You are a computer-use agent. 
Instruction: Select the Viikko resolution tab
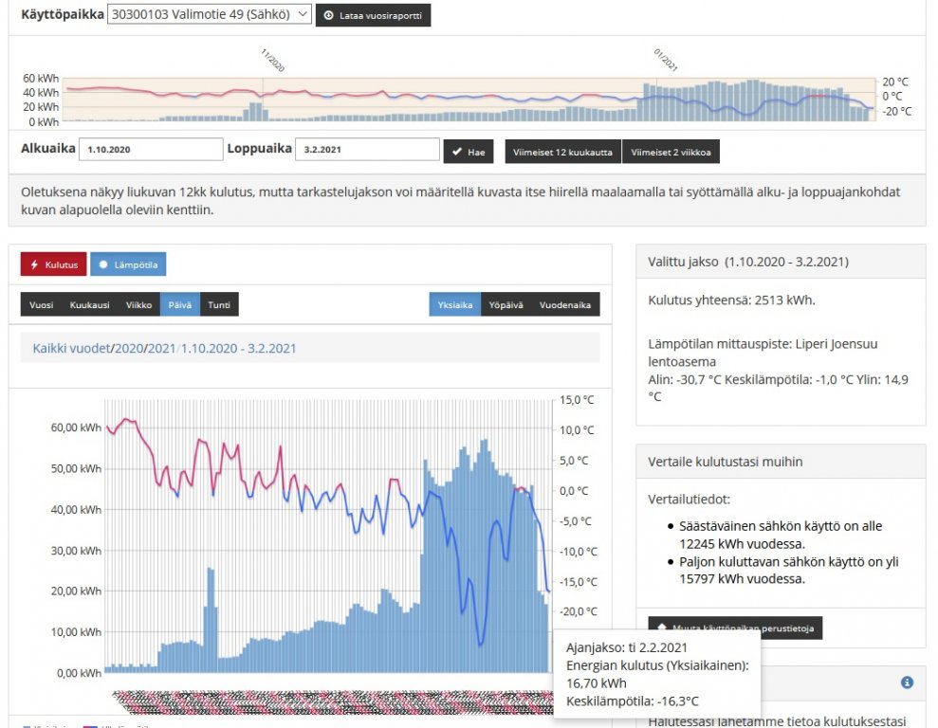pos(138,305)
